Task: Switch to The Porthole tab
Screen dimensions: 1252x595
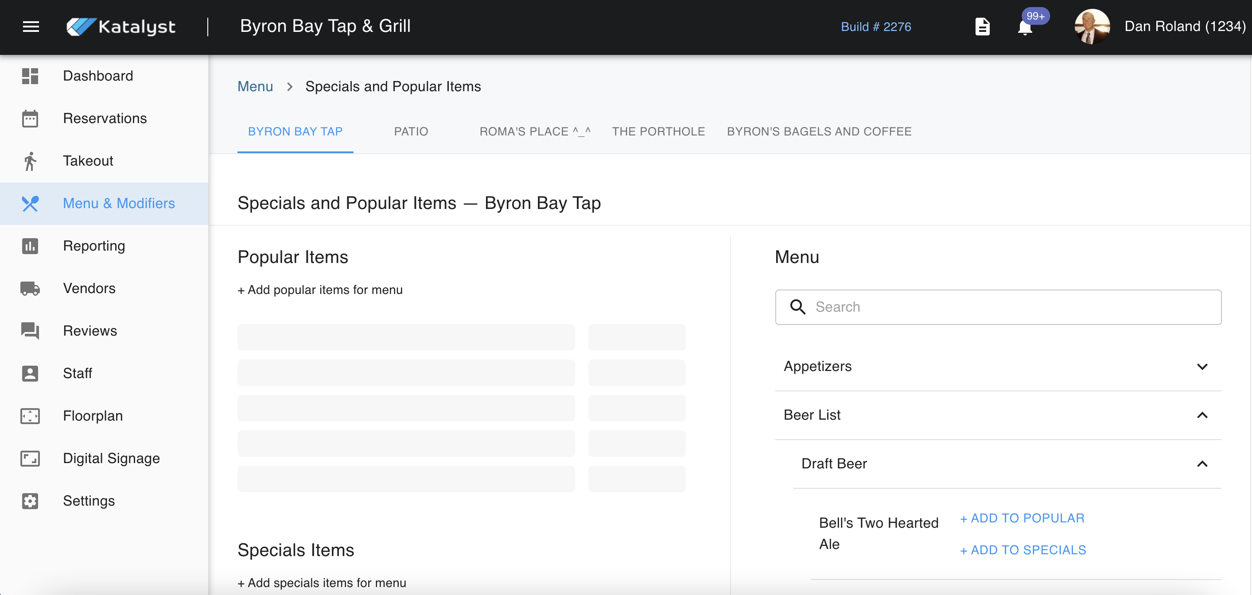Action: tap(658, 131)
